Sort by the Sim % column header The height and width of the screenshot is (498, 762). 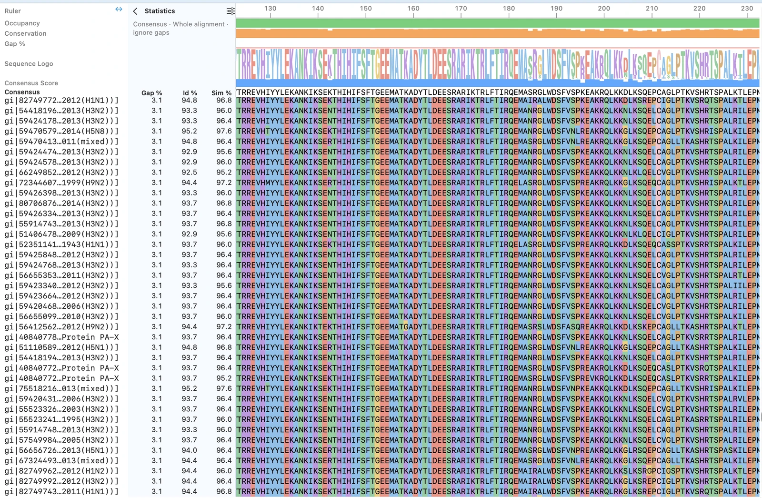click(221, 93)
